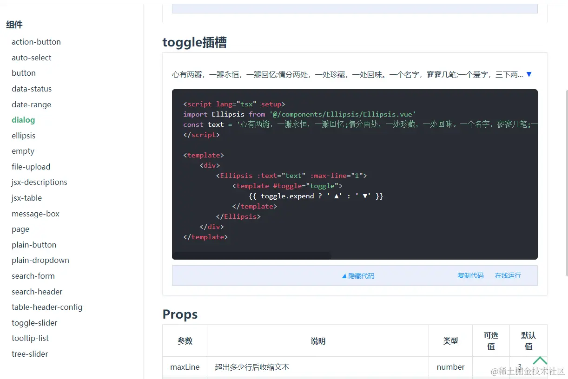
Task: Open data-status sidebar item
Action: [x=32, y=89]
